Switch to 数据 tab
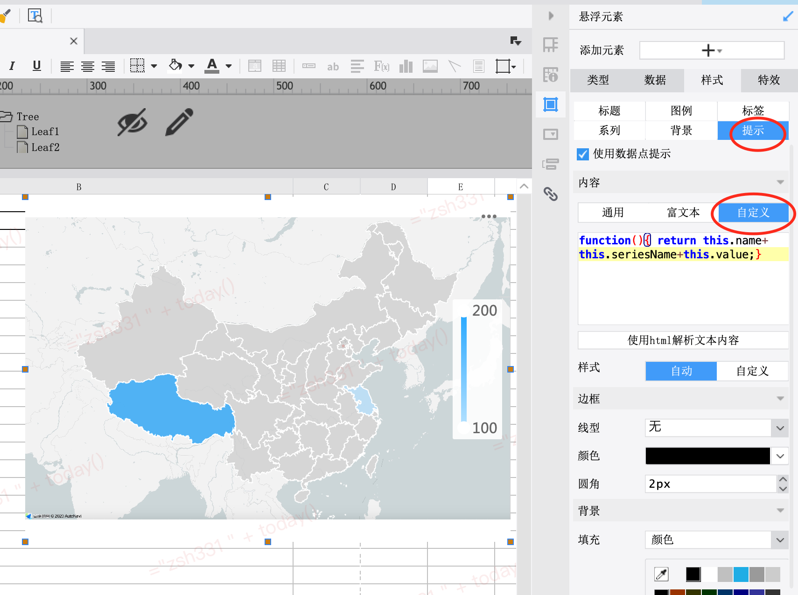The width and height of the screenshot is (798, 595). pyautogui.click(x=655, y=80)
